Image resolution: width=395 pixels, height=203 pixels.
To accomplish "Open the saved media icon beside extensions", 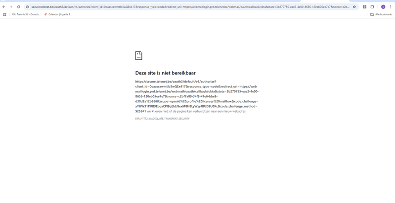I will [x=364, y=7].
